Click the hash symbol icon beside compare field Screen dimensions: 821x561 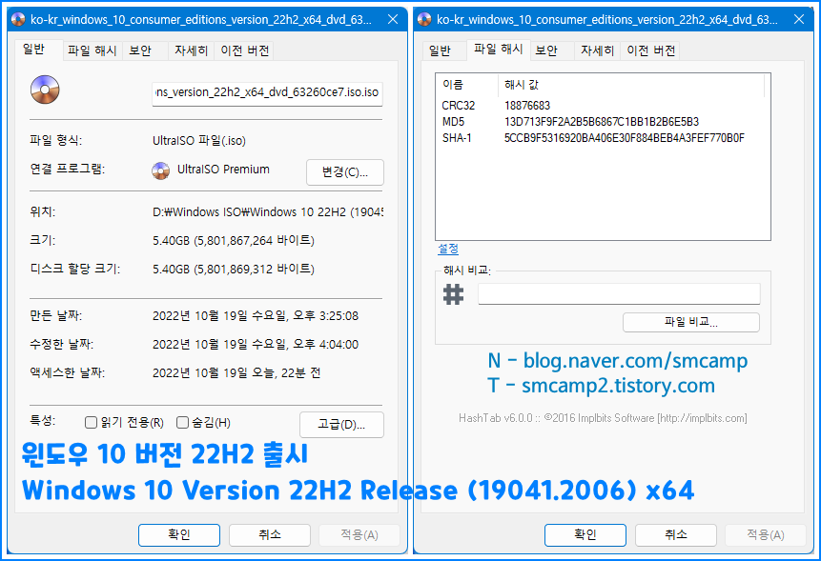pos(454,294)
